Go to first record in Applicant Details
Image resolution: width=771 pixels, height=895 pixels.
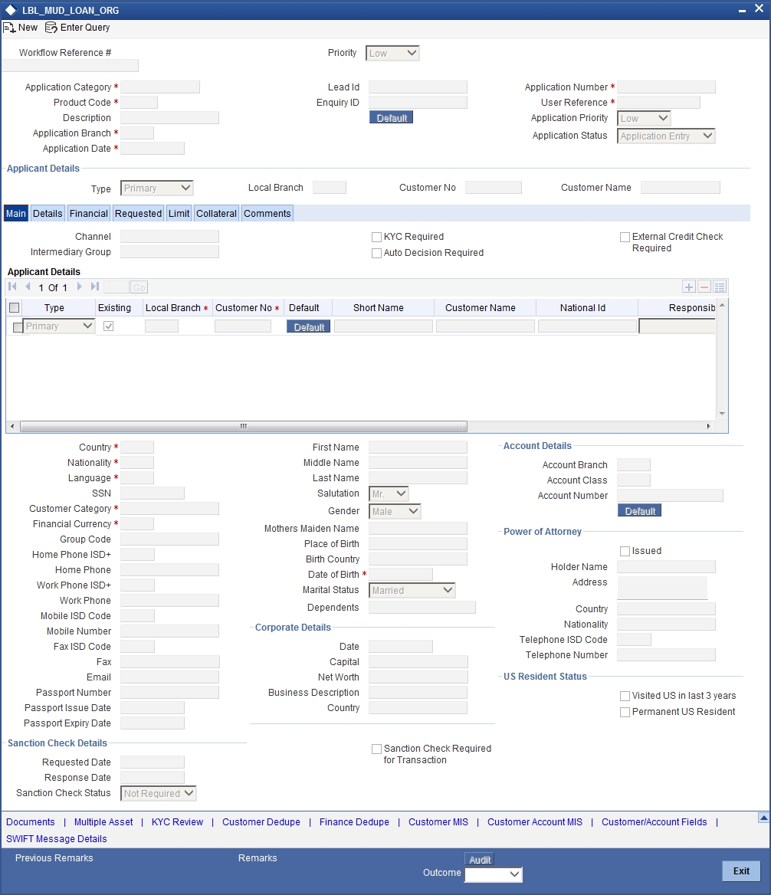point(12,287)
